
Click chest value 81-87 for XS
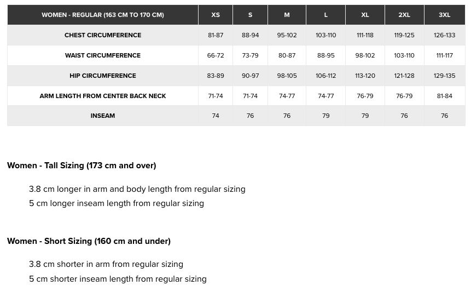point(216,35)
